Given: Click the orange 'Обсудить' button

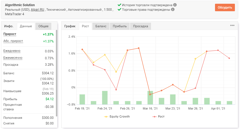Looking at the screenshot, I should point(225,7).
